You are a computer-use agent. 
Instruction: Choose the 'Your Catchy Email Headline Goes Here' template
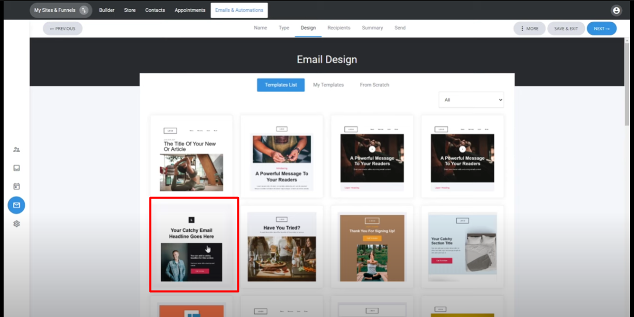click(191, 247)
